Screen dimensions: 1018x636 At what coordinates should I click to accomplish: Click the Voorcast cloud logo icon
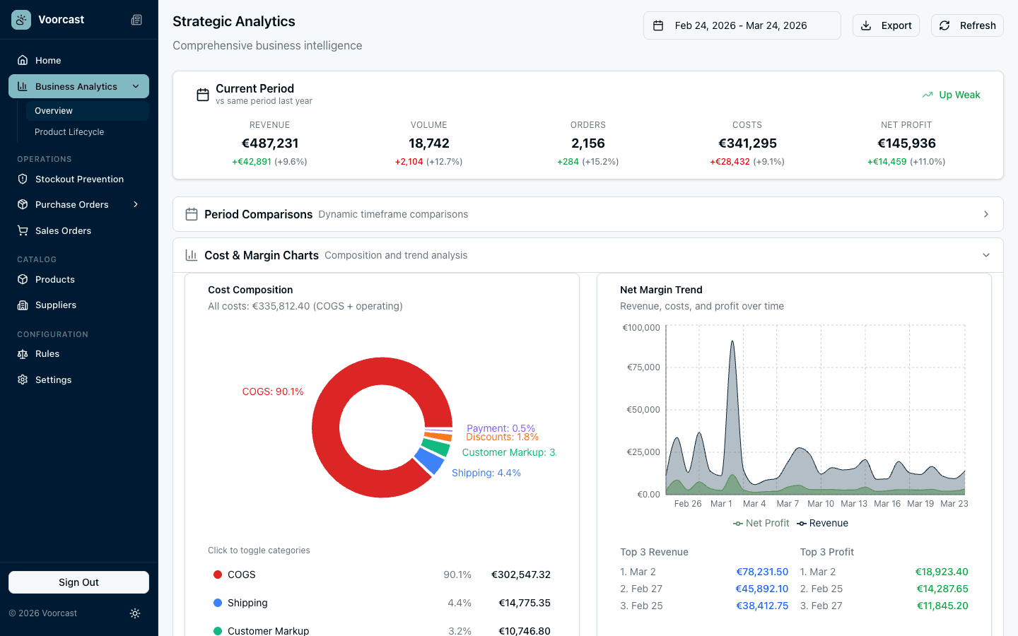[x=21, y=19]
